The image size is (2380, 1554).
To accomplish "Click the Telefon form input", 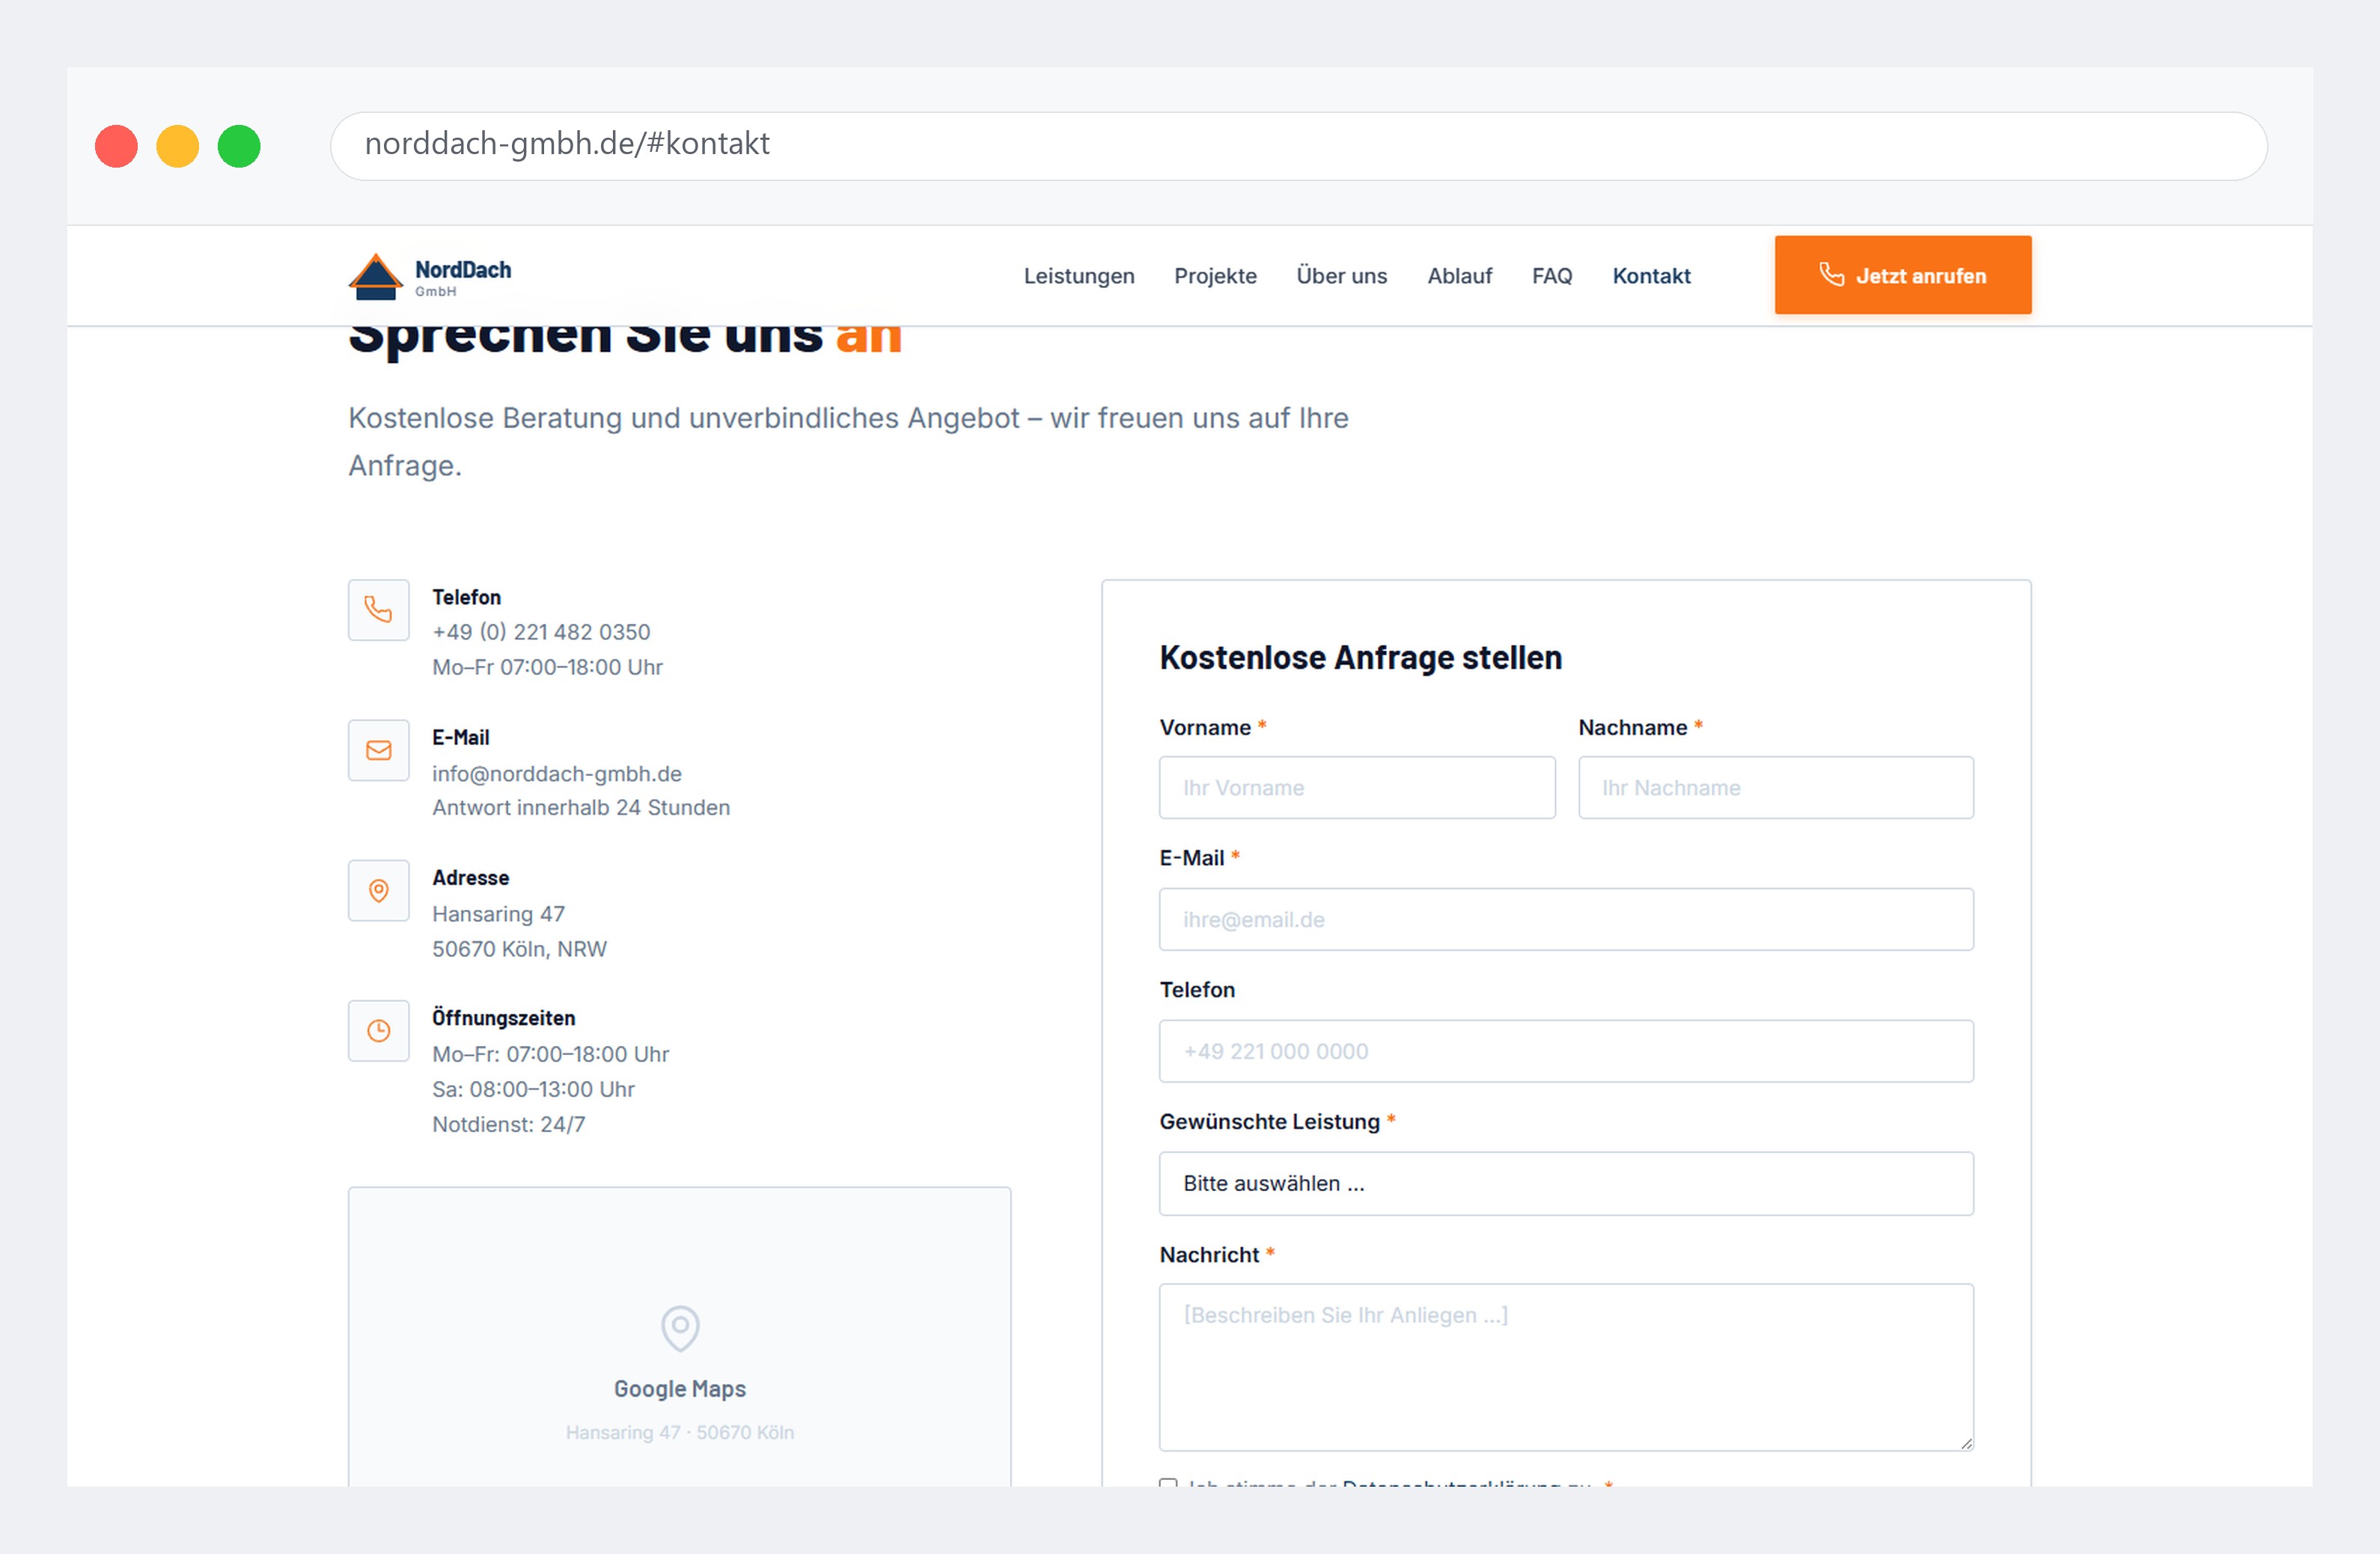I will [1566, 1051].
